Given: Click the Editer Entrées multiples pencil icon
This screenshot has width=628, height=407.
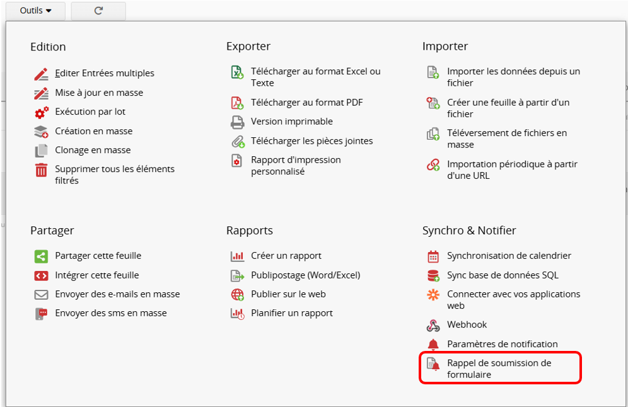Looking at the screenshot, I should [41, 74].
